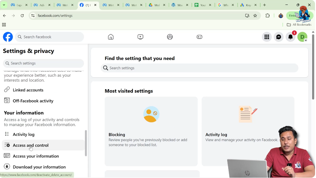This screenshot has width=316, height=178.
Task: Open the Home feed icon
Action: [111, 37]
